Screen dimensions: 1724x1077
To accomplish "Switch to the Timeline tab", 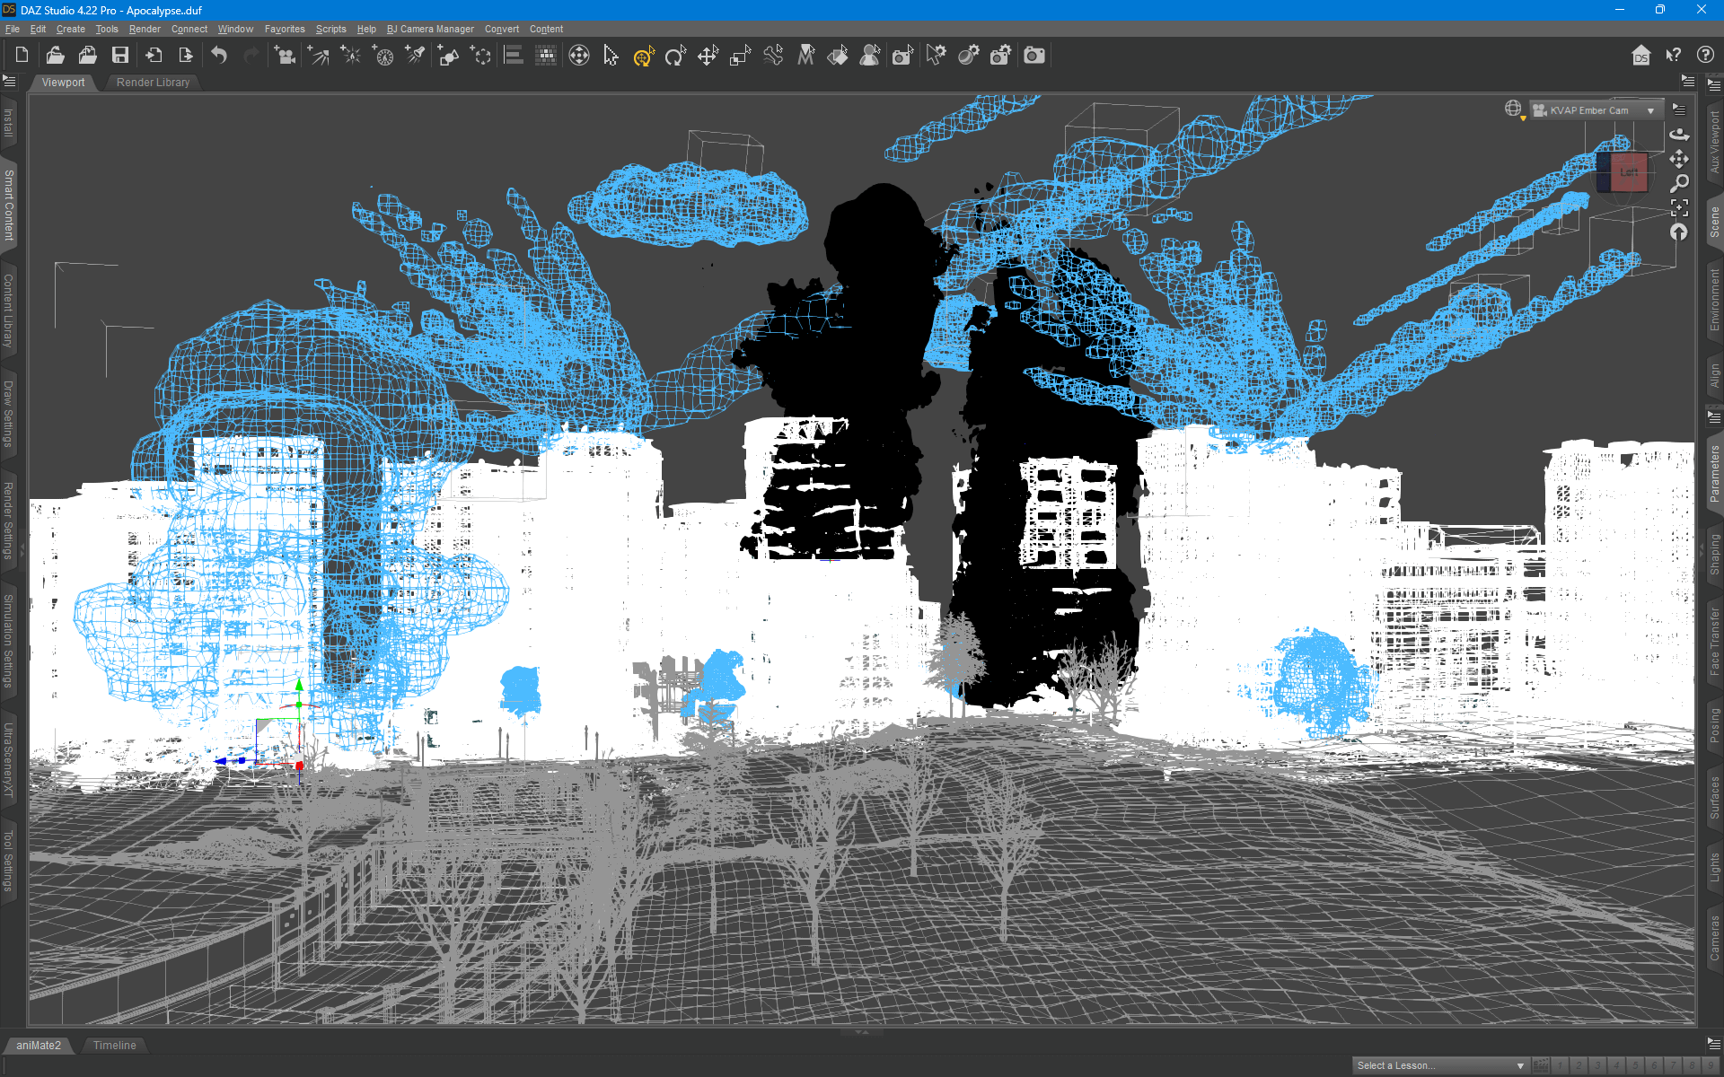I will tap(114, 1046).
